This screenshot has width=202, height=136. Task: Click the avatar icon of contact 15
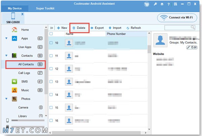[x=69, y=108]
